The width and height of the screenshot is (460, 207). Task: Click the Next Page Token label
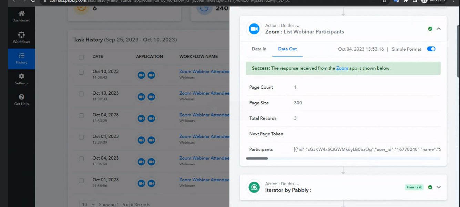pos(266,134)
